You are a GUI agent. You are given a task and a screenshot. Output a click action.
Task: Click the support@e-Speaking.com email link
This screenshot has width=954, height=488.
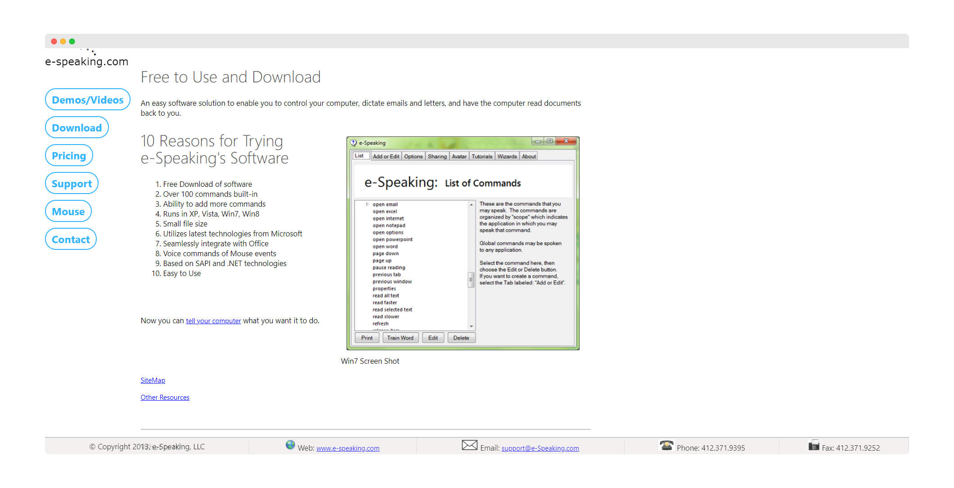(x=540, y=448)
